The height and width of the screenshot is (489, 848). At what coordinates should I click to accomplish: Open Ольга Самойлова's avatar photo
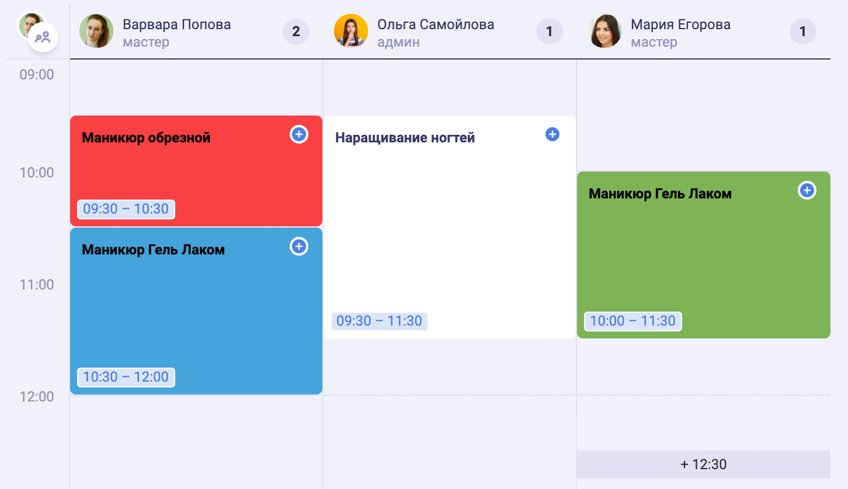(x=351, y=31)
